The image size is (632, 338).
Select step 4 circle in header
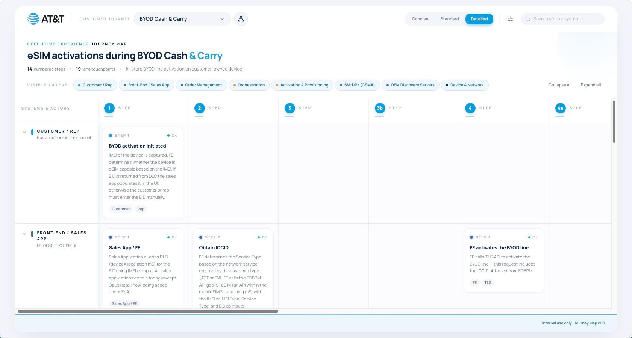point(470,108)
